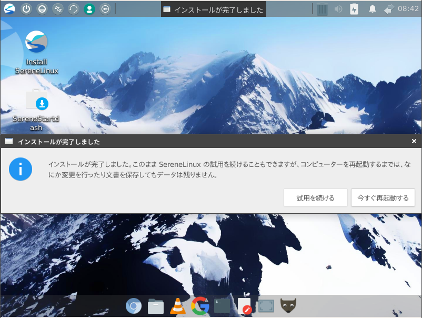This screenshot has height=318, width=422.
Task: Click the sleep (Zzz) panel icon
Action: click(x=58, y=9)
